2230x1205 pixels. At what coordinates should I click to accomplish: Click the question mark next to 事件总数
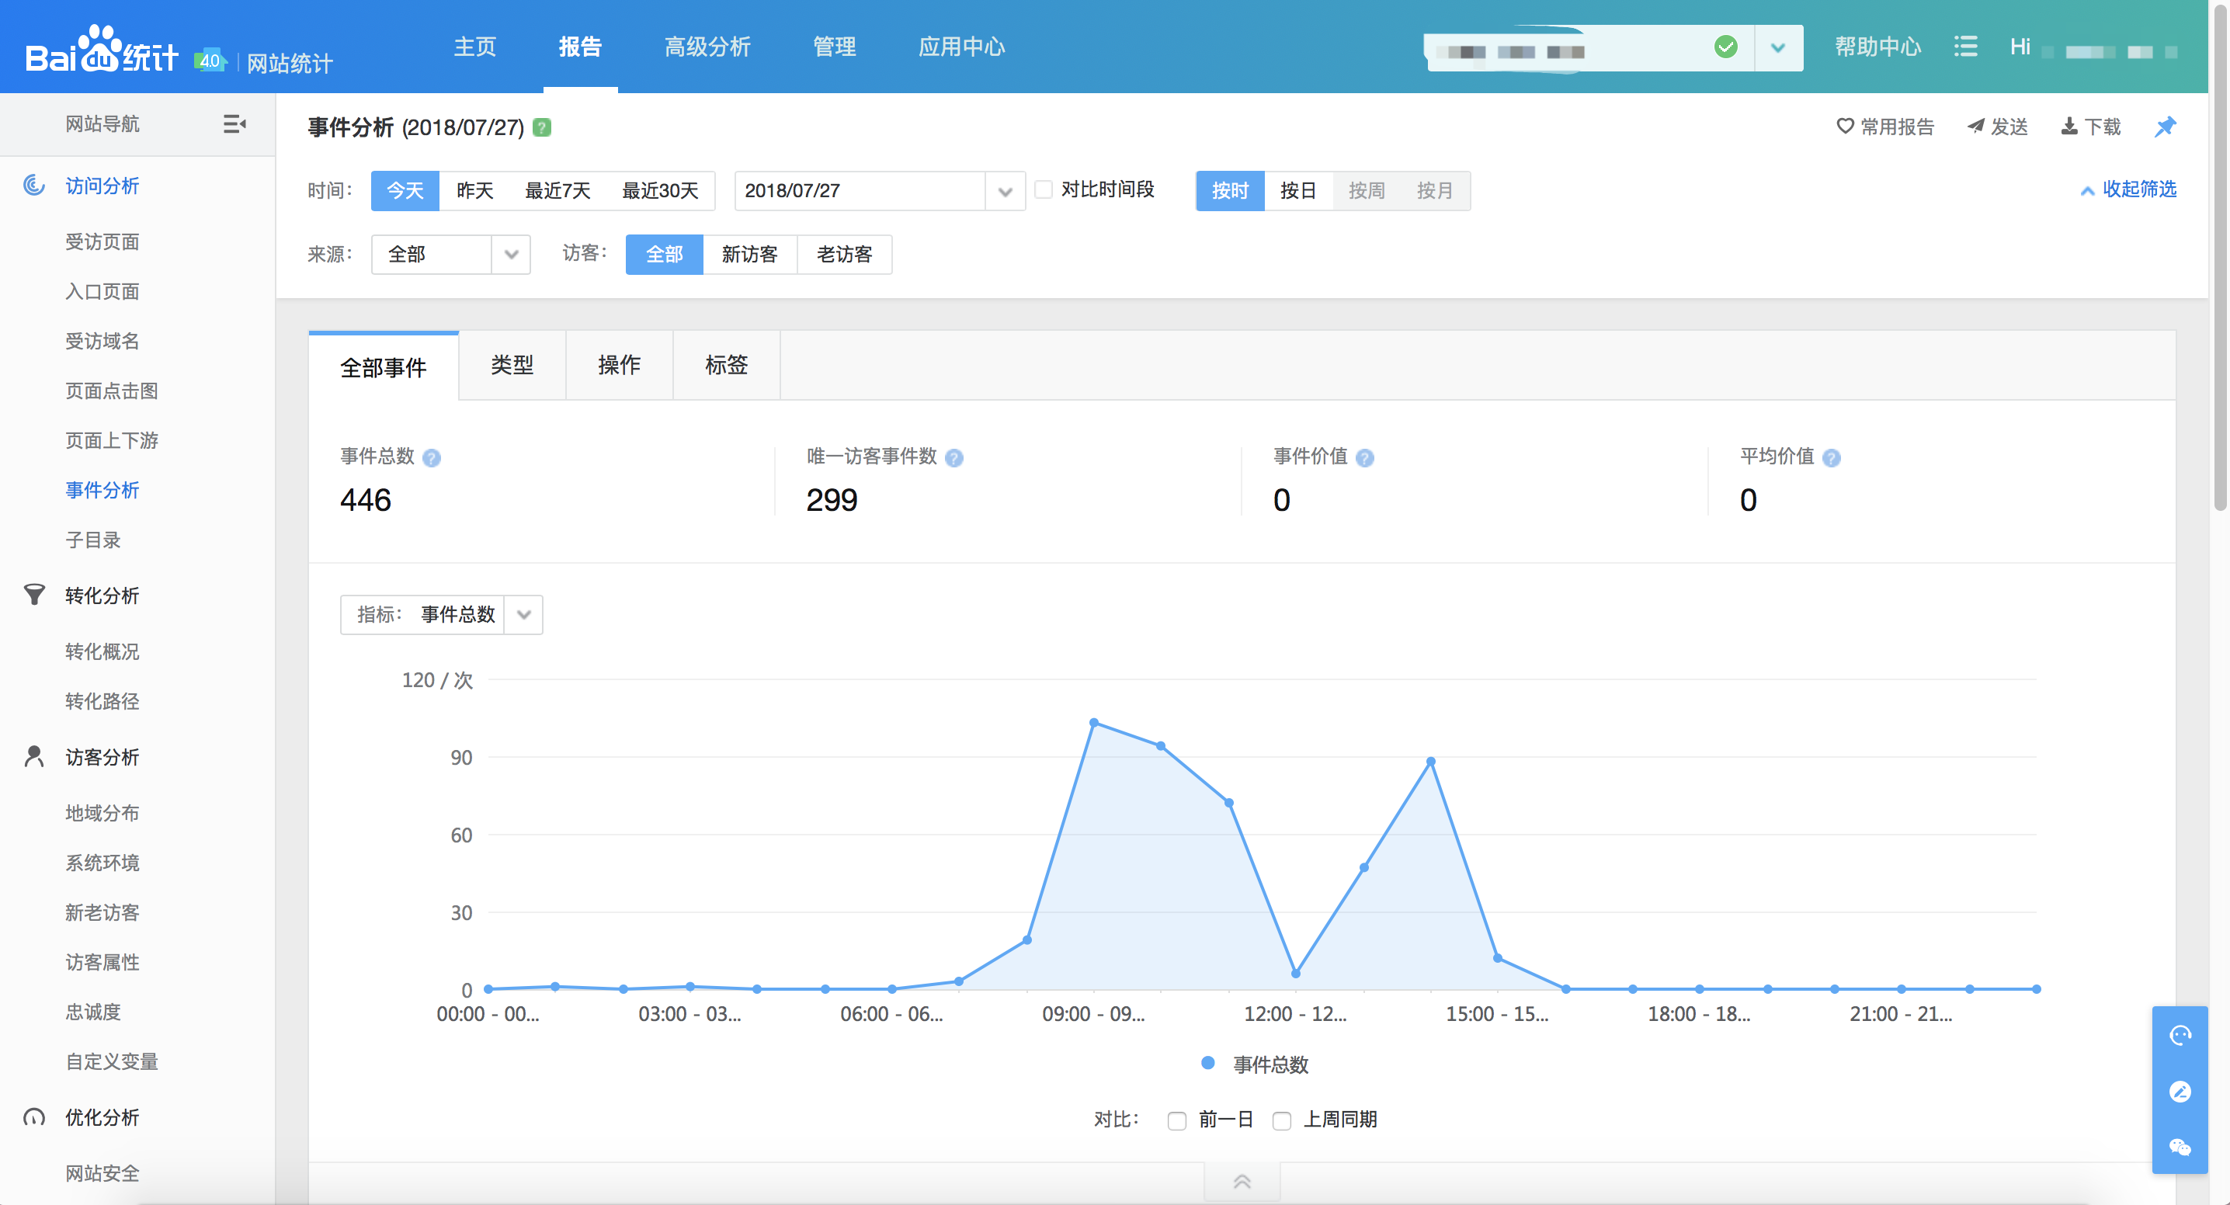(x=431, y=458)
